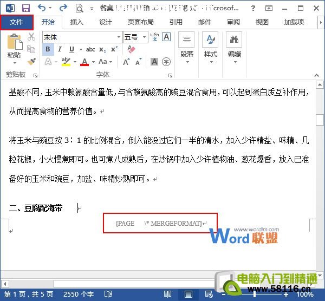Click the Clear Formatting eraser icon
Image resolution: width=325 pixels, height=301 pixels.
tap(131, 49)
